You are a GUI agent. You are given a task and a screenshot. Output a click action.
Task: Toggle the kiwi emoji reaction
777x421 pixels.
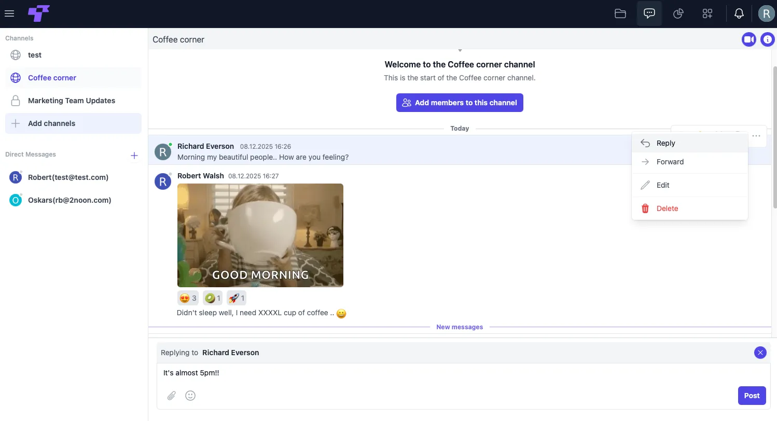click(x=213, y=298)
